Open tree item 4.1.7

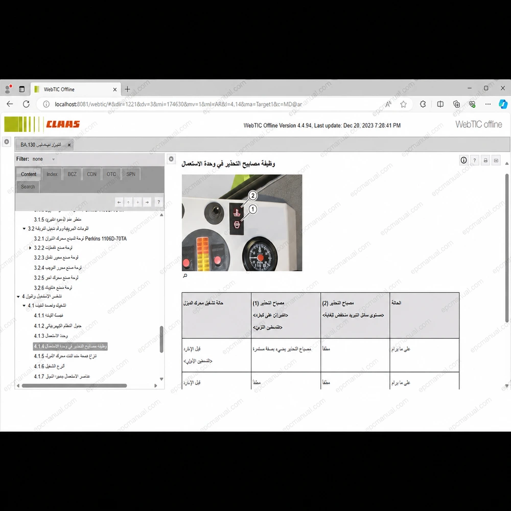pyautogui.click(x=62, y=377)
